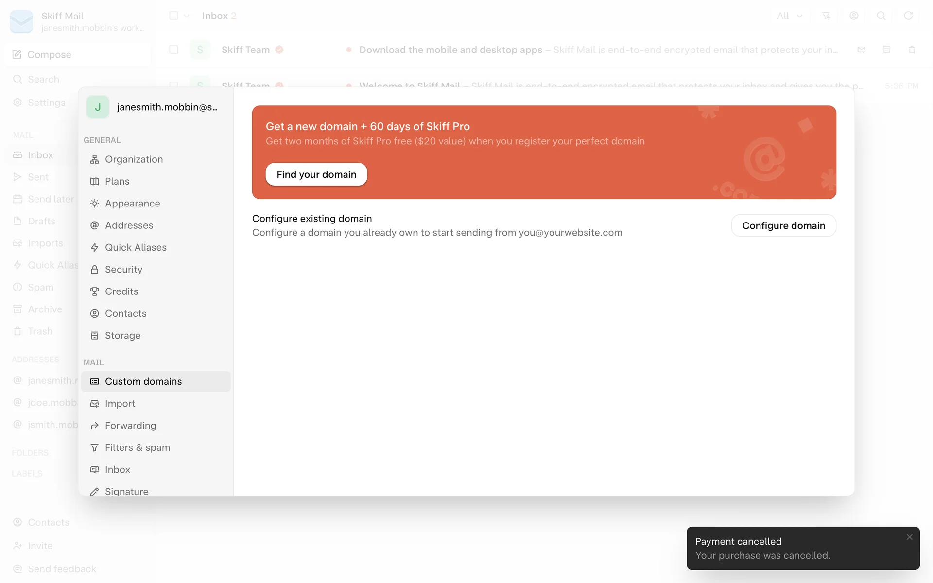Screen dimensions: 933x583
Task: Click the filter icon in the inbox toolbar
Action: coord(826,16)
